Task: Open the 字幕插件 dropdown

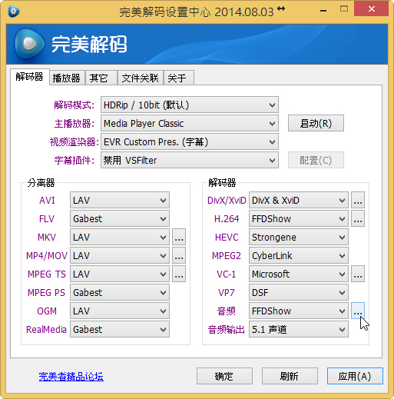Action: click(190, 161)
